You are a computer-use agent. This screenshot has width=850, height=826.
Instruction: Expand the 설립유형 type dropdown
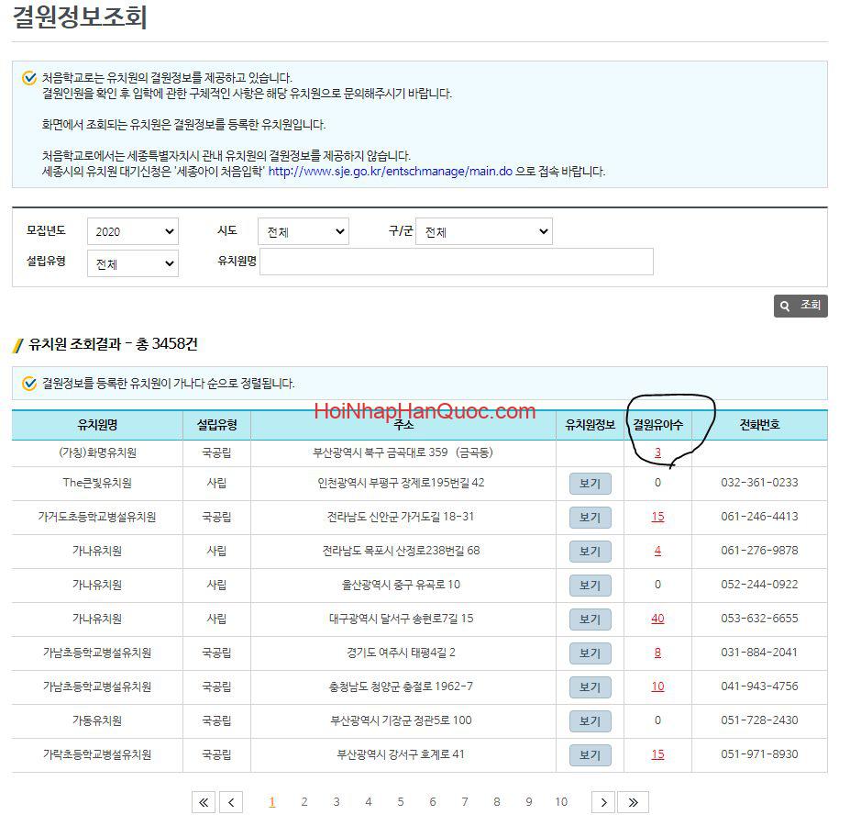133,264
